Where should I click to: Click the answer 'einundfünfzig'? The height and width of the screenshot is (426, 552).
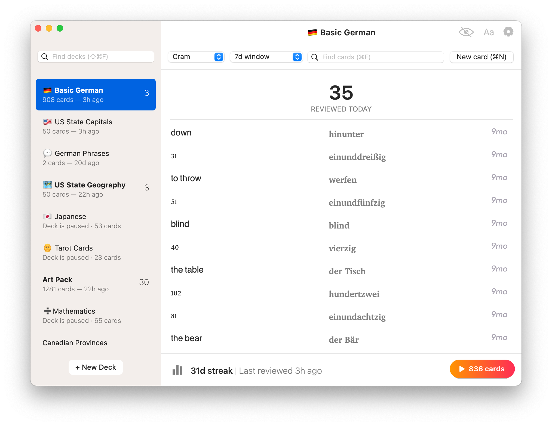357,203
